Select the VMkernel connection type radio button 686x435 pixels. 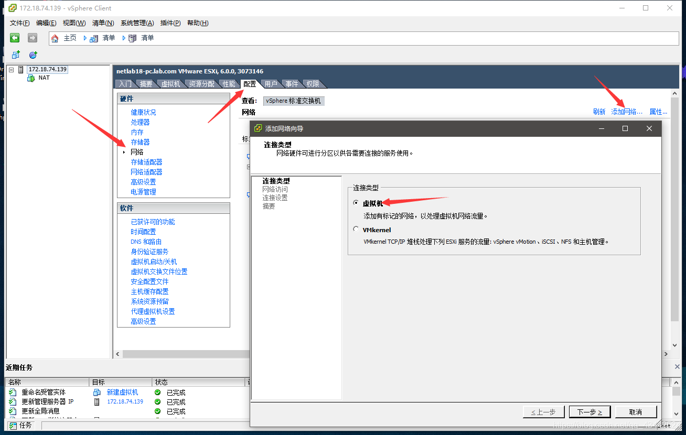pos(357,229)
